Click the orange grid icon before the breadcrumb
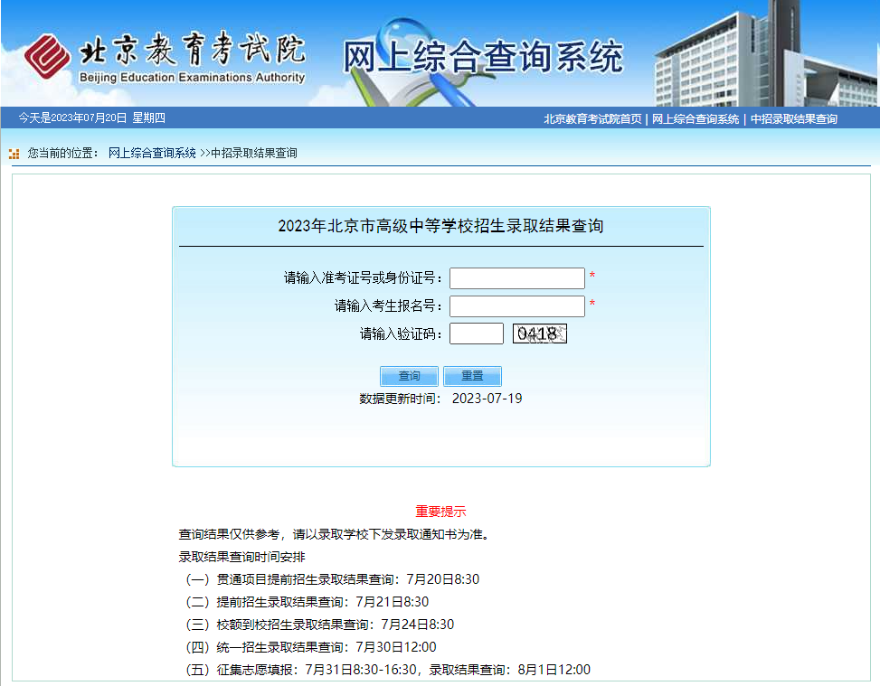The width and height of the screenshot is (880, 686). [x=14, y=154]
